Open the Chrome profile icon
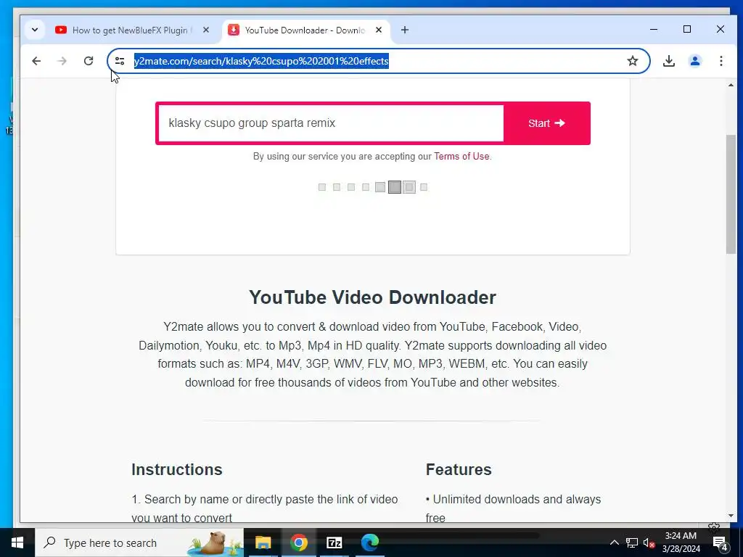 [694, 61]
